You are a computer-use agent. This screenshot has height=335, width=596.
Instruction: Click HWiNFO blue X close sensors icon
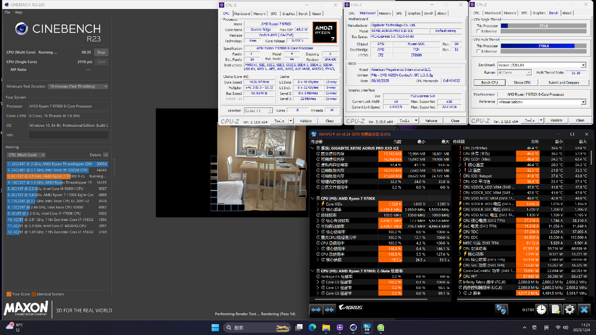click(585, 310)
